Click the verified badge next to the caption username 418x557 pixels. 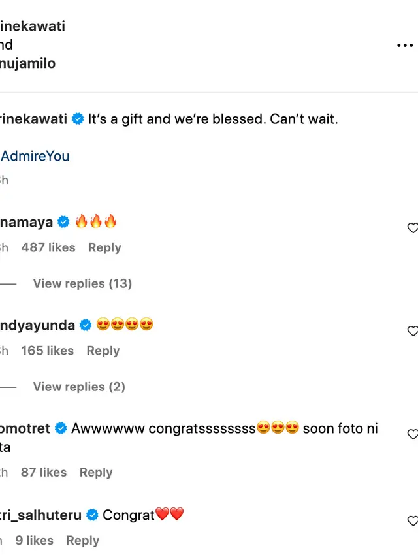[78, 119]
